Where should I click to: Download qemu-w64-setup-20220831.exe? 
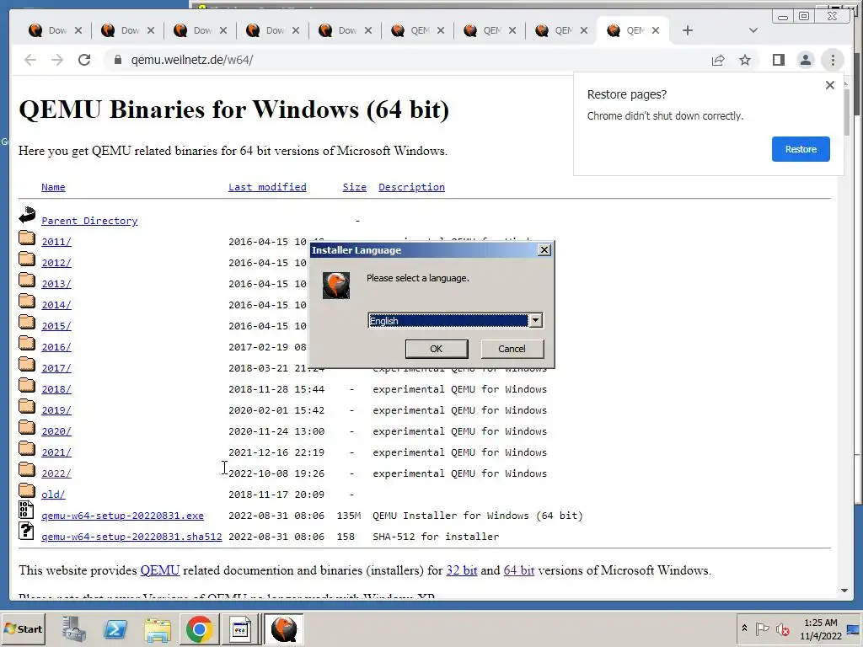123,516
